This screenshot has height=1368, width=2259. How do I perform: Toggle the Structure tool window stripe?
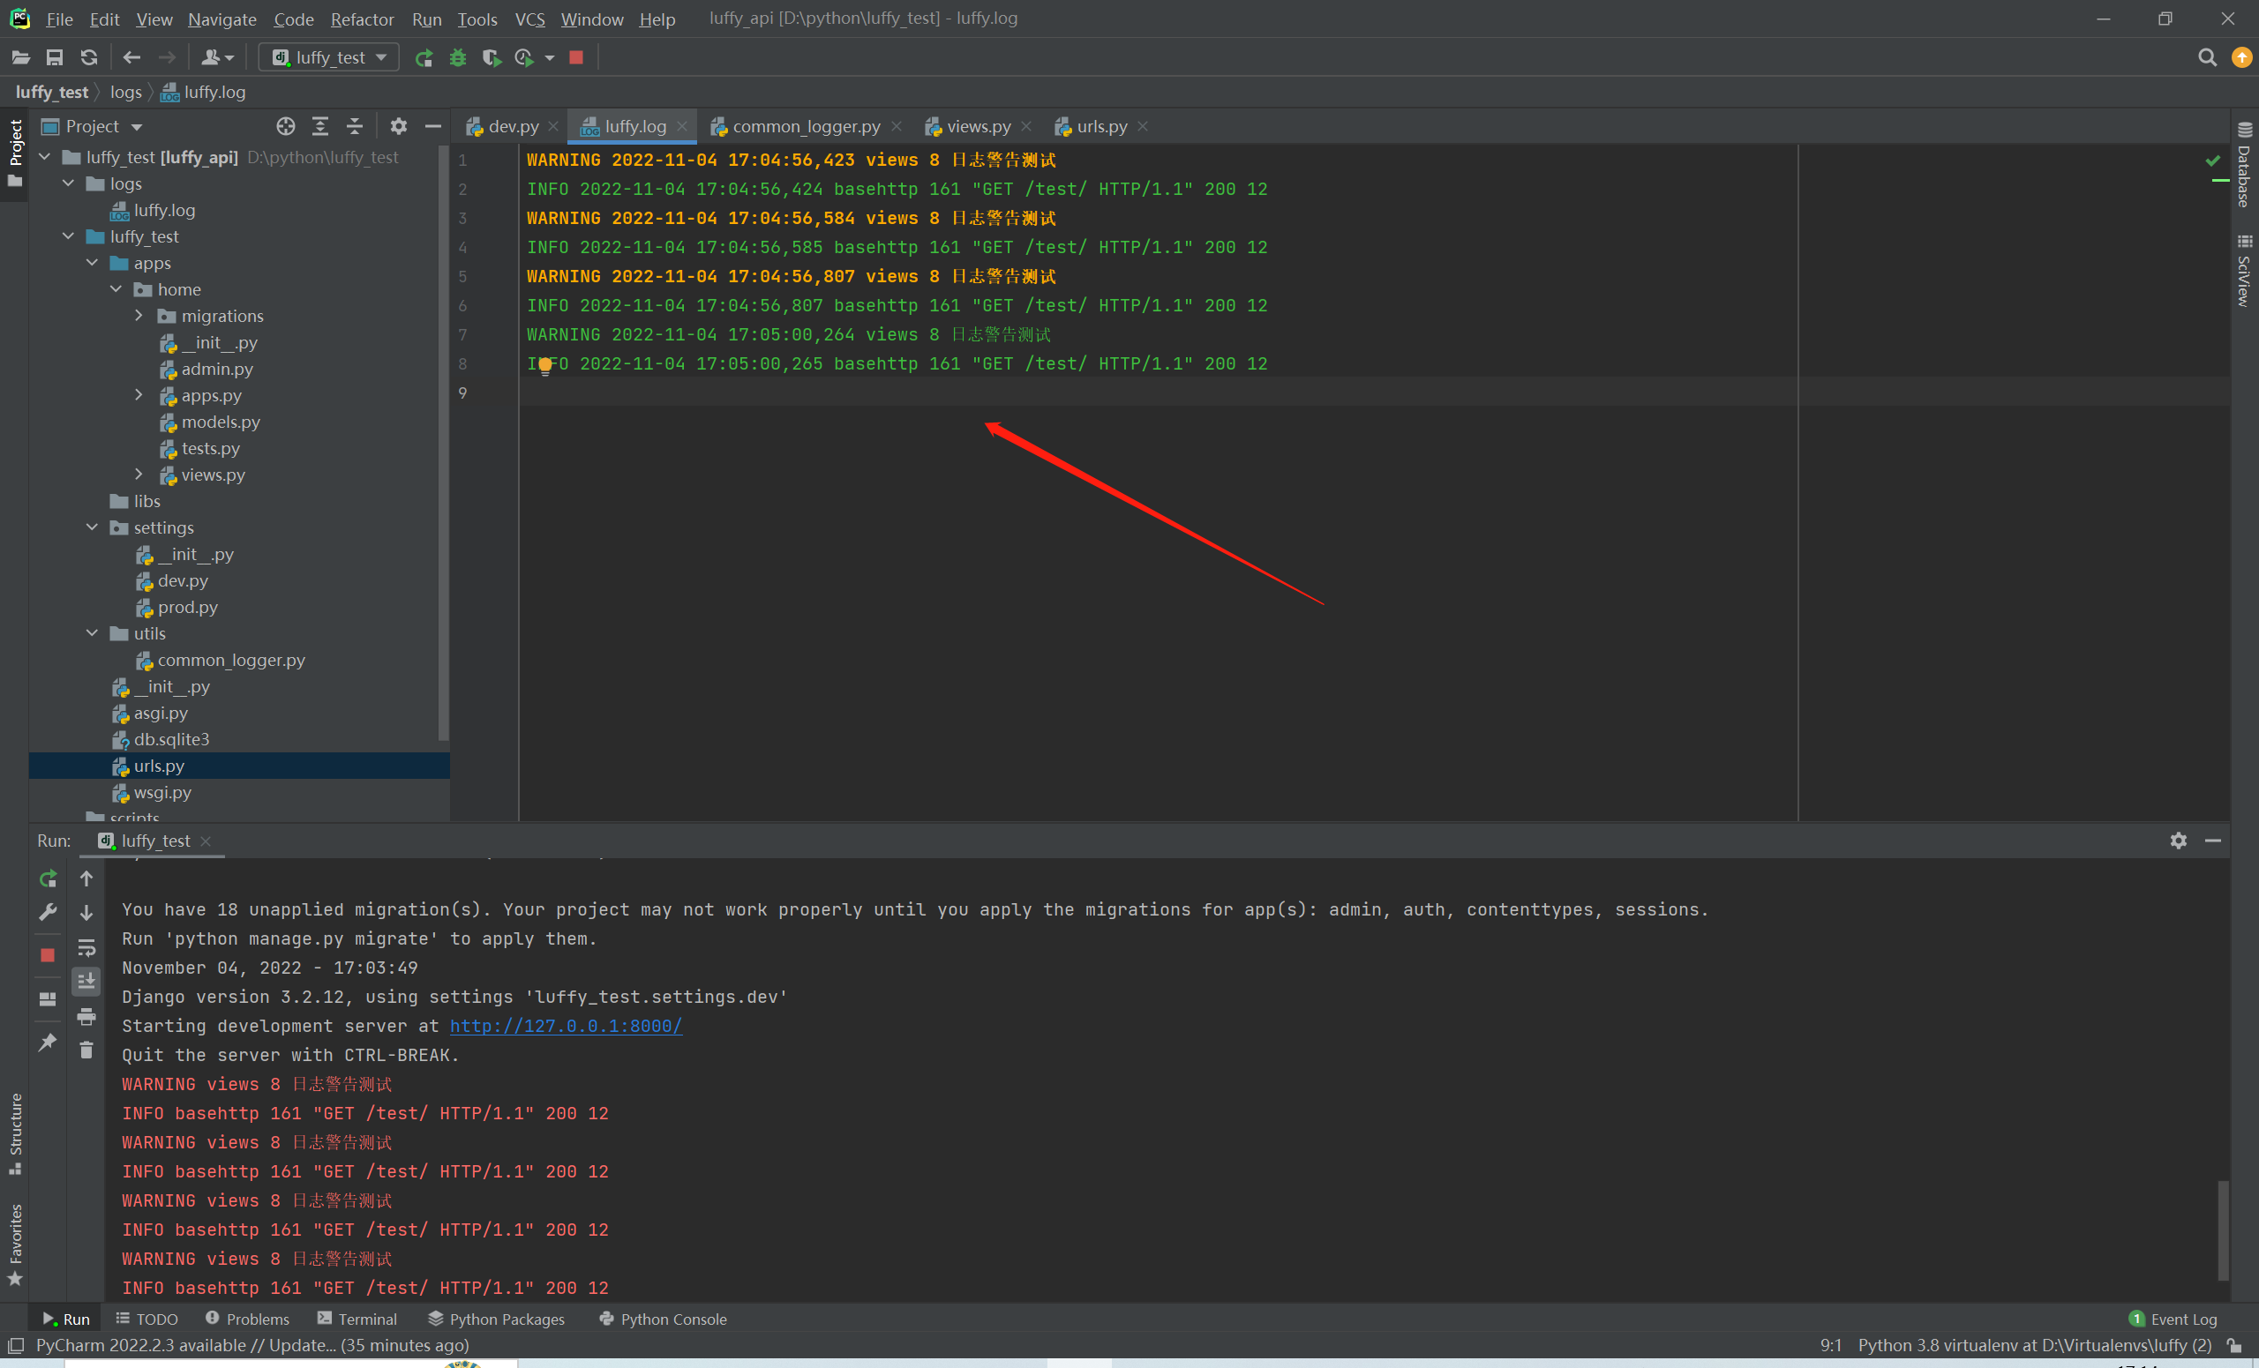pos(15,1133)
